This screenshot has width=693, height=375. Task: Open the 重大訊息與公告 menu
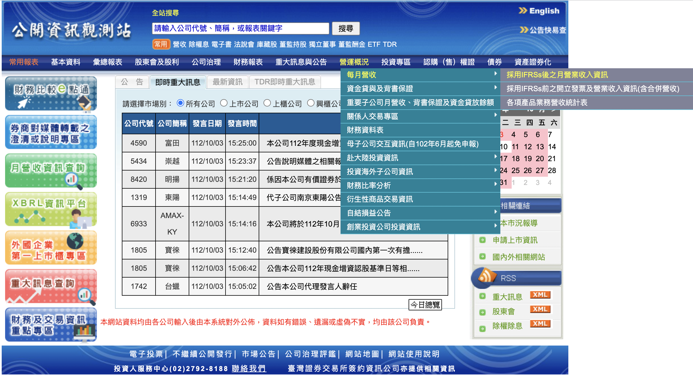301,62
